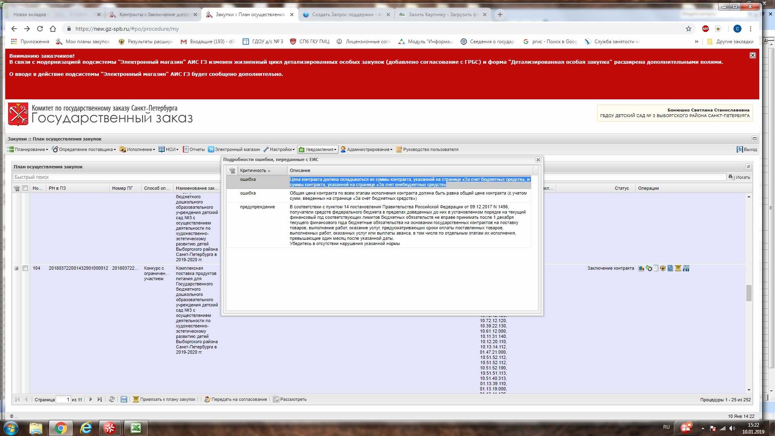This screenshot has height=436, width=775.
Task: Click gear with speech bubble icon, row 104
Action: pyautogui.click(x=649, y=268)
